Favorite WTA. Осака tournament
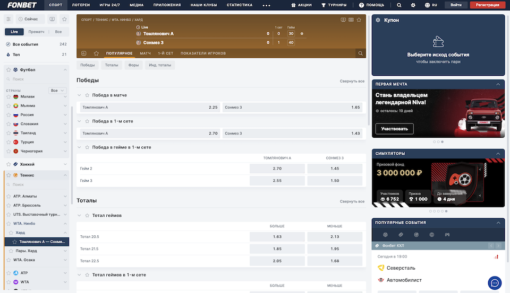The height and width of the screenshot is (293, 510). (8, 260)
